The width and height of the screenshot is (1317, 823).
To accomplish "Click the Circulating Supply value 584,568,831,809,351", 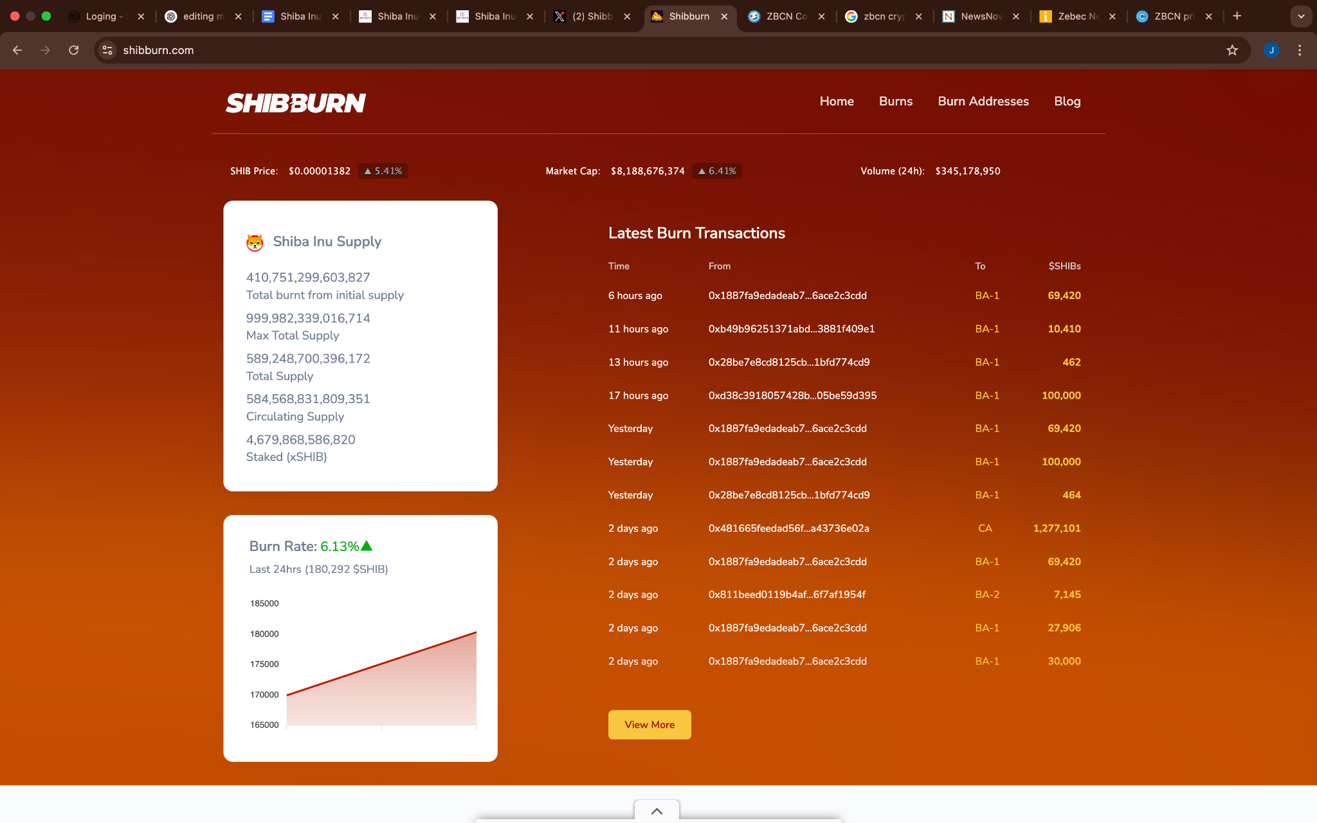I will click(308, 399).
